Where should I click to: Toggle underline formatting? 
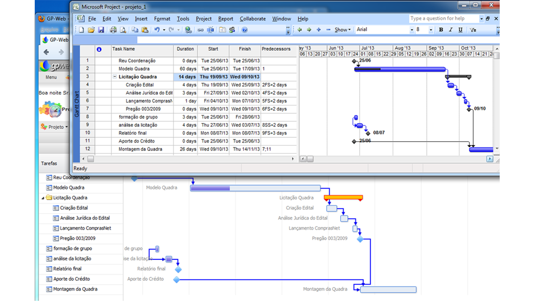(460, 30)
